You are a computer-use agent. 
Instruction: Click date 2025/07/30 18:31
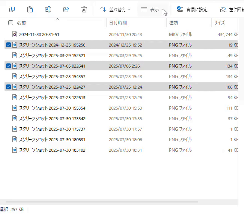125,150
